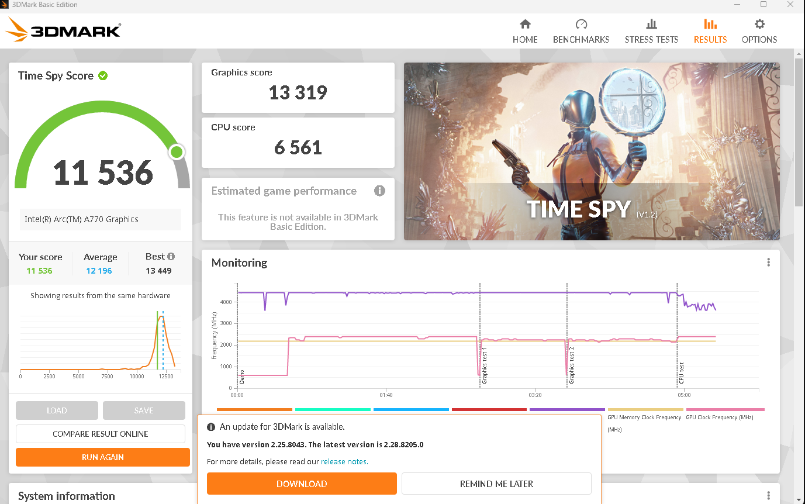Open the System information three-dot menu
Screen dimensions: 805x504
pos(768,495)
